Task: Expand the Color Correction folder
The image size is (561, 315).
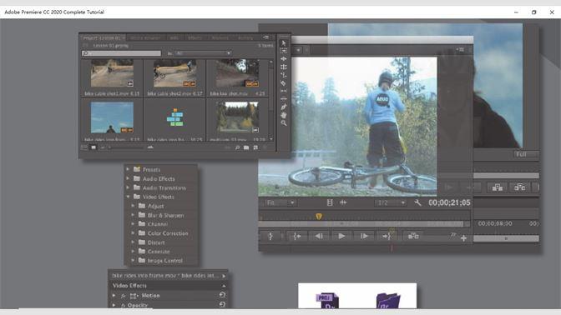Action: (133, 233)
